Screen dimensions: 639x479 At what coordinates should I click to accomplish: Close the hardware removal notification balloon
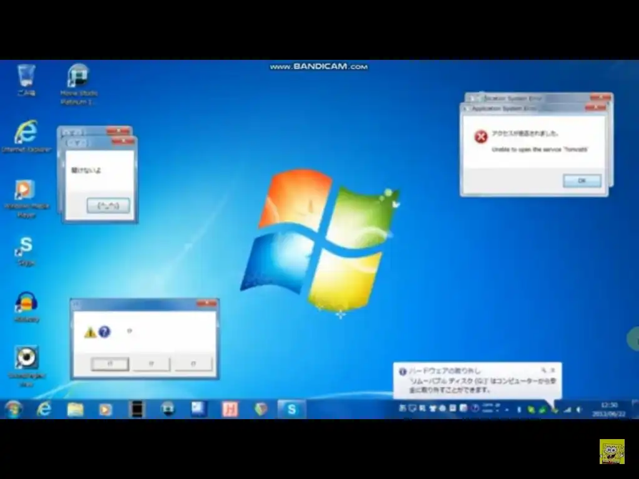pos(553,370)
